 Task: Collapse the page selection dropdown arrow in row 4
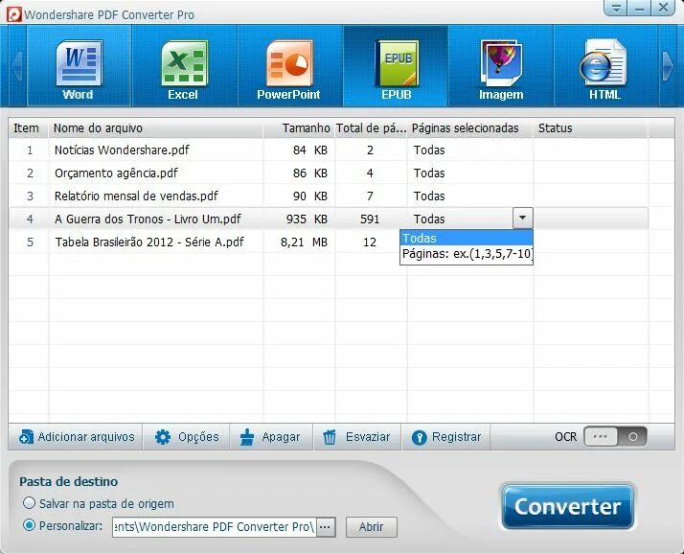point(523,218)
